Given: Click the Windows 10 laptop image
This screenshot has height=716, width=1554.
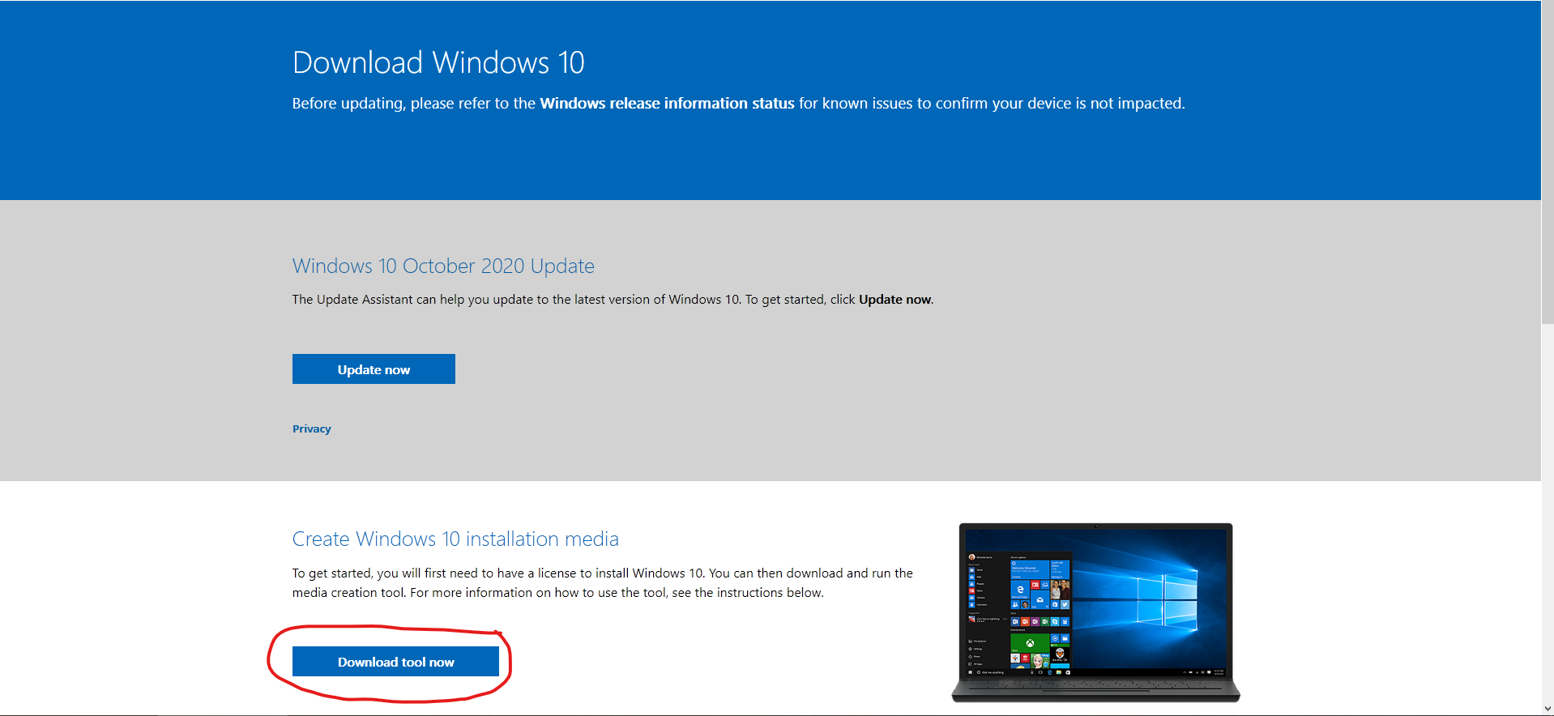Looking at the screenshot, I should tap(1095, 613).
